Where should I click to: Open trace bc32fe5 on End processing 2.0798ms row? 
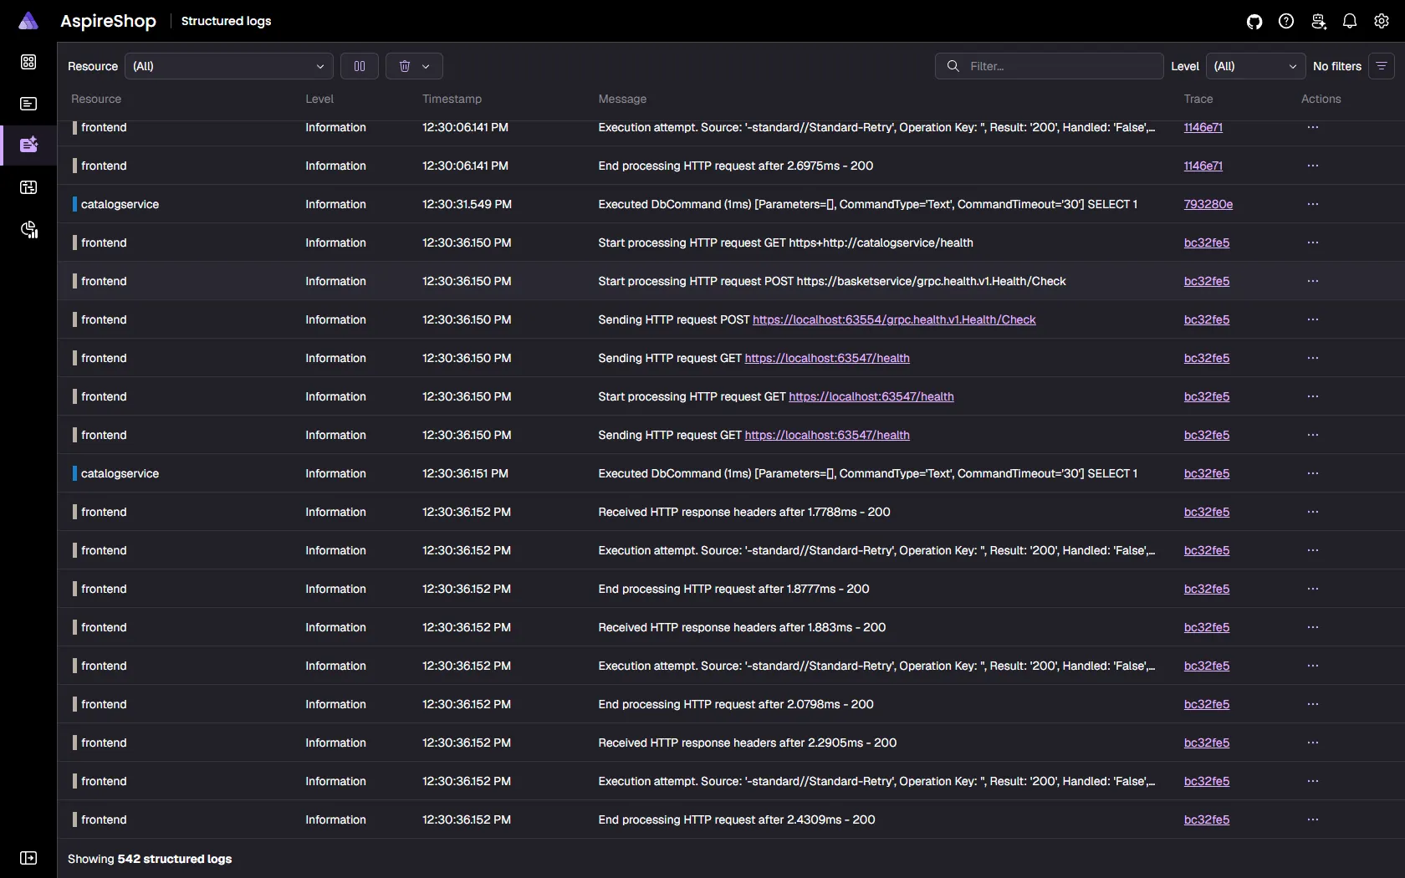click(x=1207, y=704)
